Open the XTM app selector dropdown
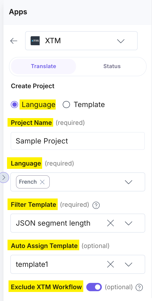Viewport: 152px width, 301px height. pyautogui.click(x=121, y=41)
